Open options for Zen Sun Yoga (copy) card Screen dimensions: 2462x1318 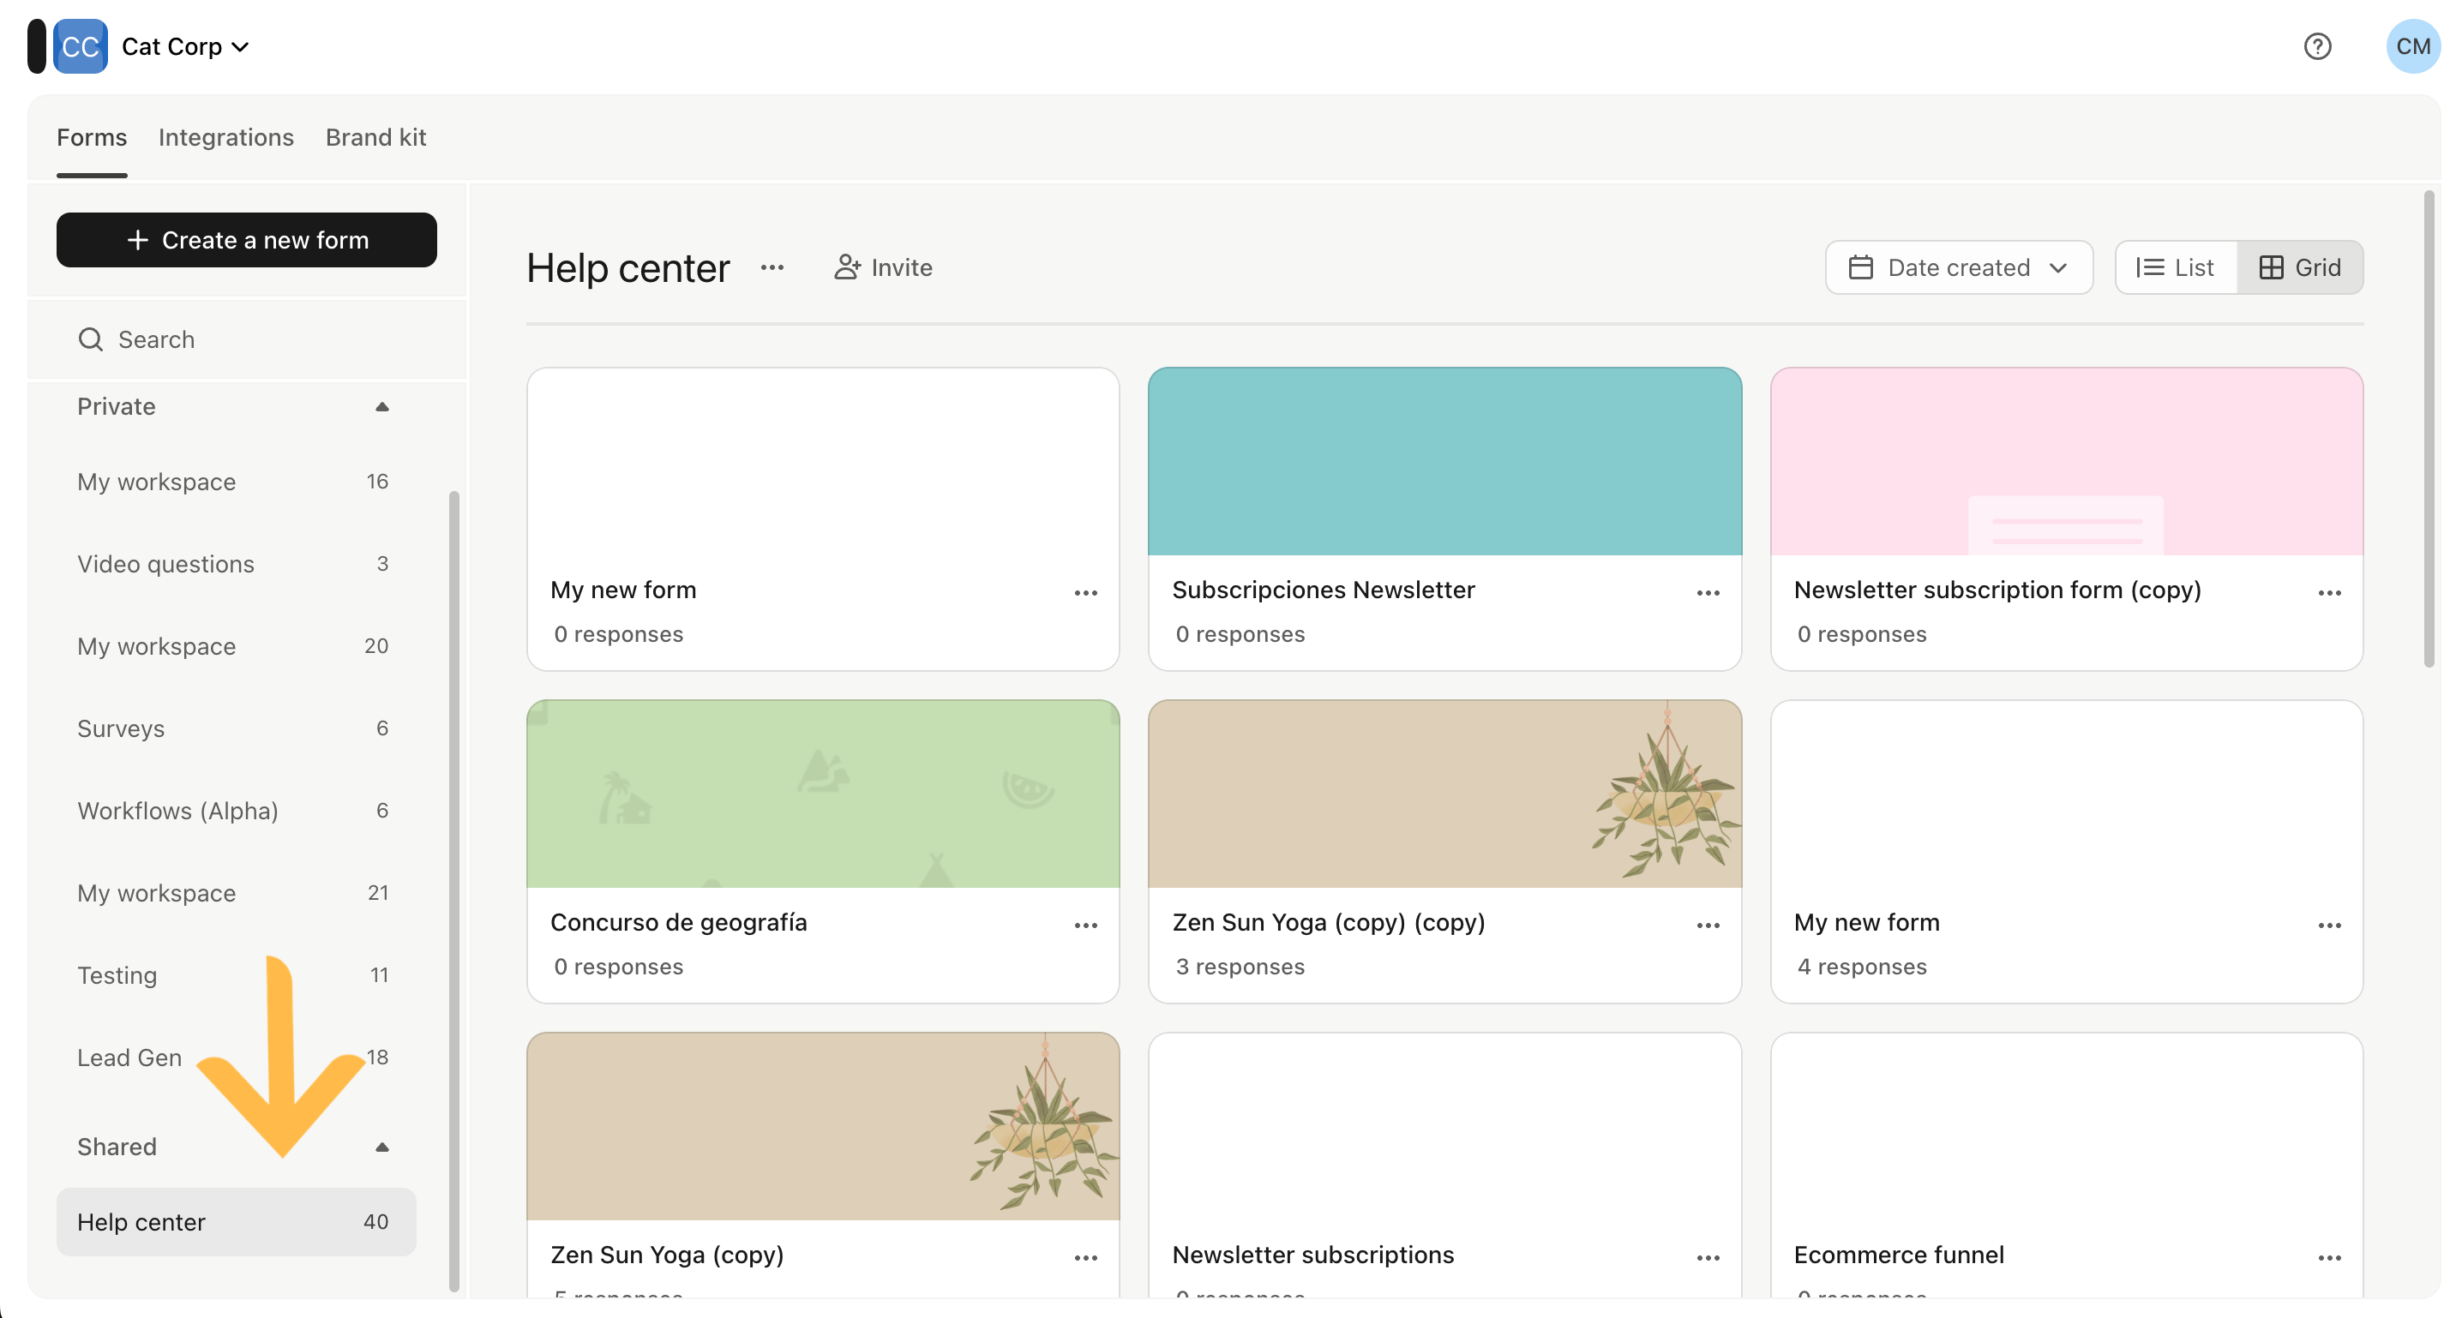(1086, 1258)
